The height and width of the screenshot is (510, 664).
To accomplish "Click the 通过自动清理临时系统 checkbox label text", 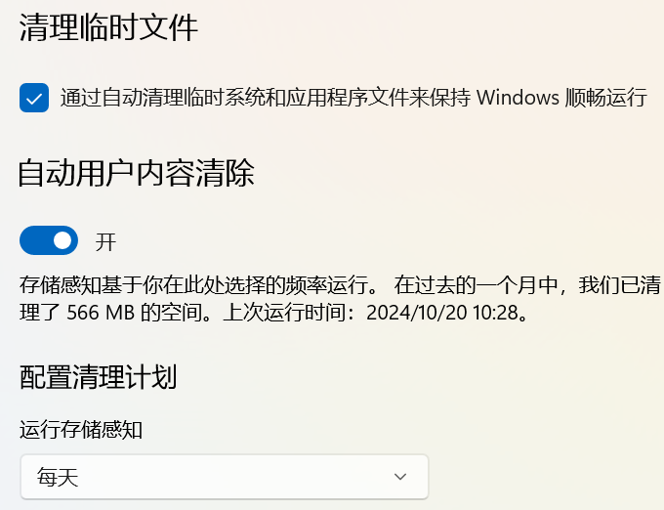I will (x=195, y=98).
